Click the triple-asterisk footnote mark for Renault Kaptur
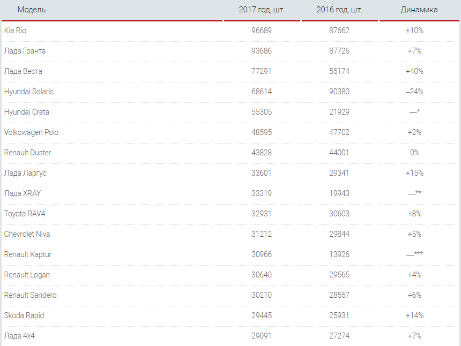Image resolution: width=461 pixels, height=346 pixels. tap(414, 254)
